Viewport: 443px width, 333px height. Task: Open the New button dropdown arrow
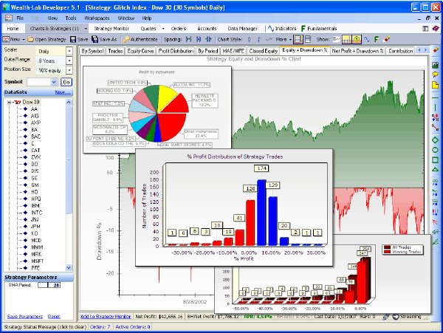pyautogui.click(x=24, y=39)
